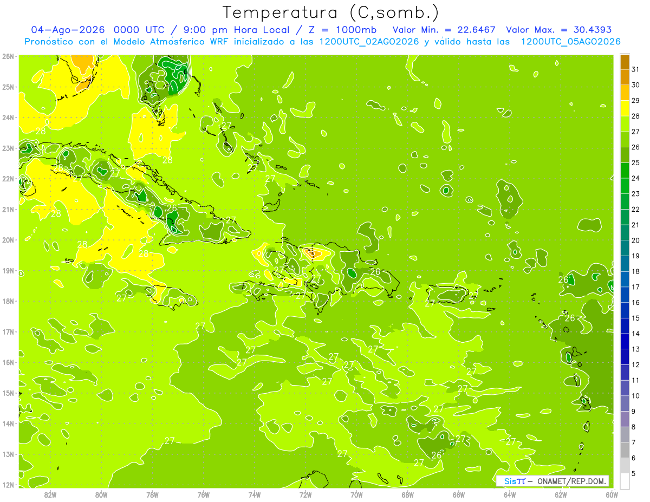Pick the brown colorbar swatch above 31
The height and width of the screenshot is (502, 650).
[625, 62]
